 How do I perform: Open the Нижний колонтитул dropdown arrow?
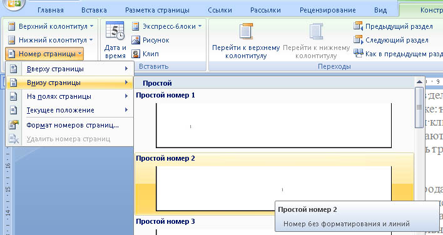pyautogui.click(x=91, y=40)
